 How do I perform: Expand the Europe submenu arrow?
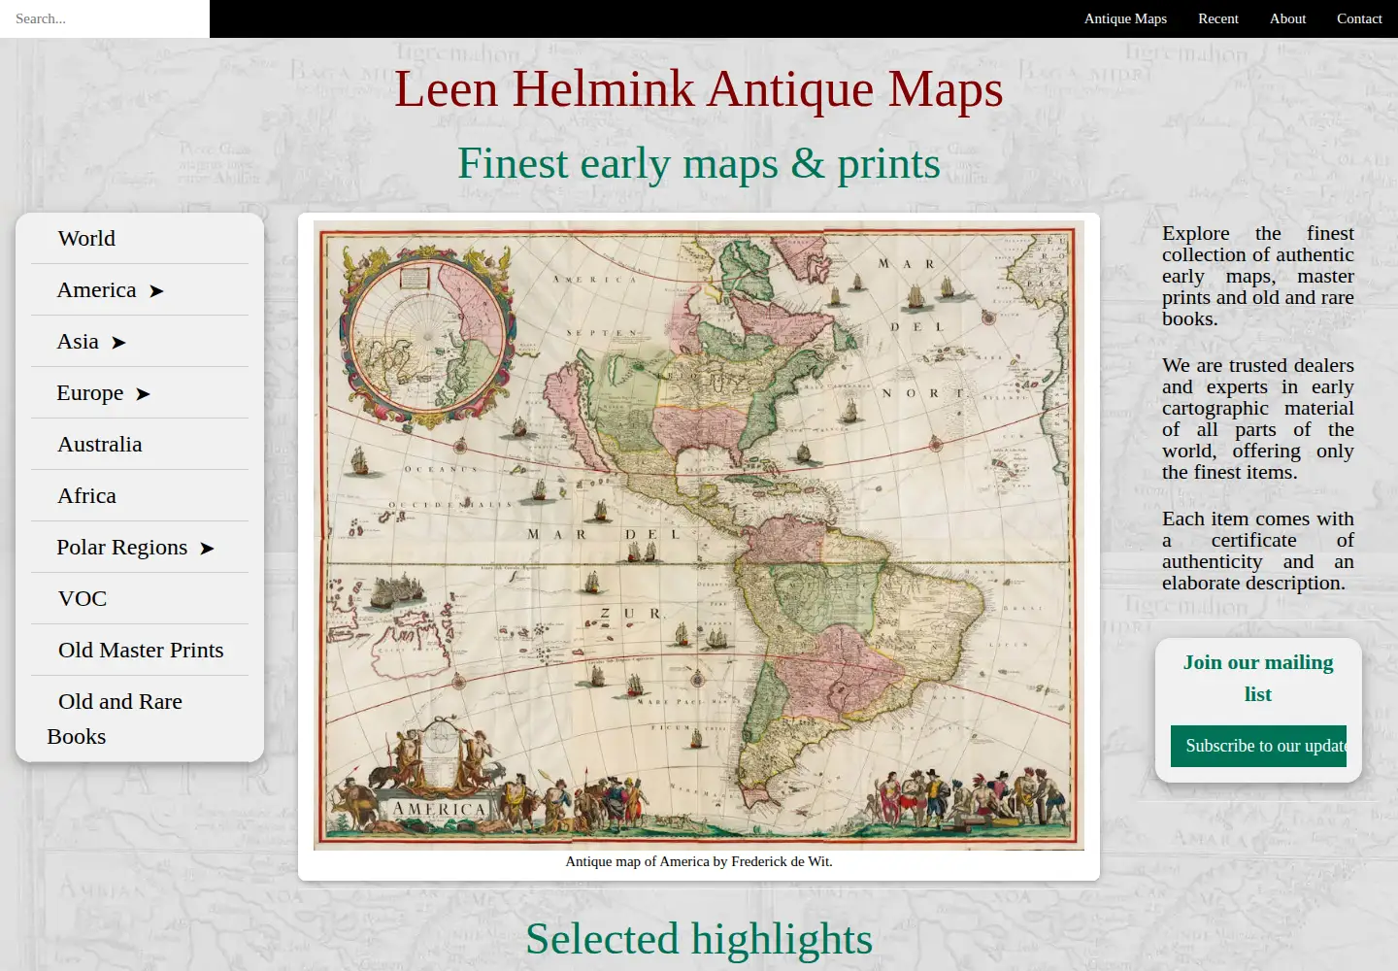click(143, 394)
